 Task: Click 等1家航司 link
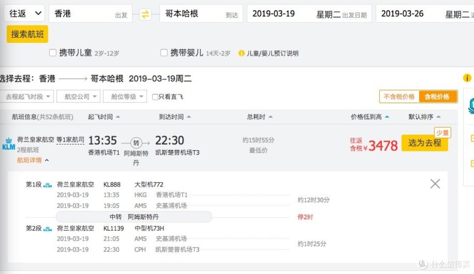(x=70, y=140)
